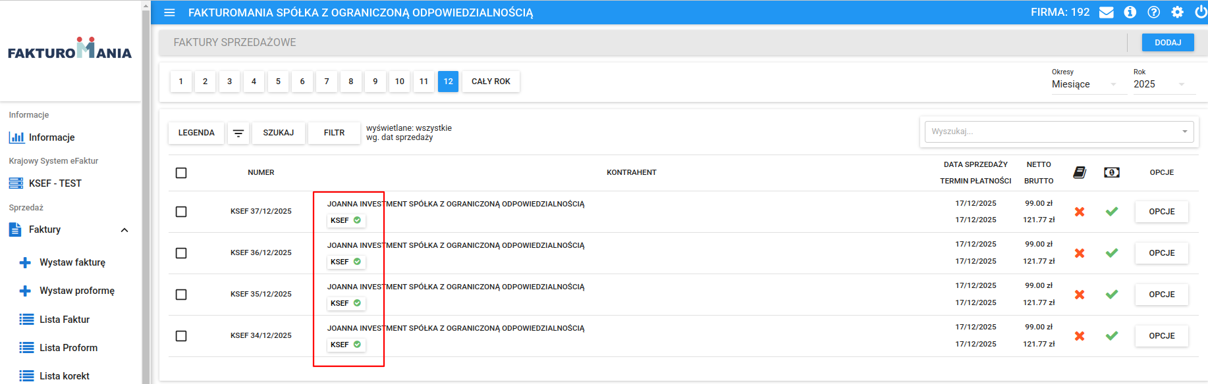Click invoice number KSEF 35/12/2025
This screenshot has width=1208, height=384.
pyautogui.click(x=261, y=295)
